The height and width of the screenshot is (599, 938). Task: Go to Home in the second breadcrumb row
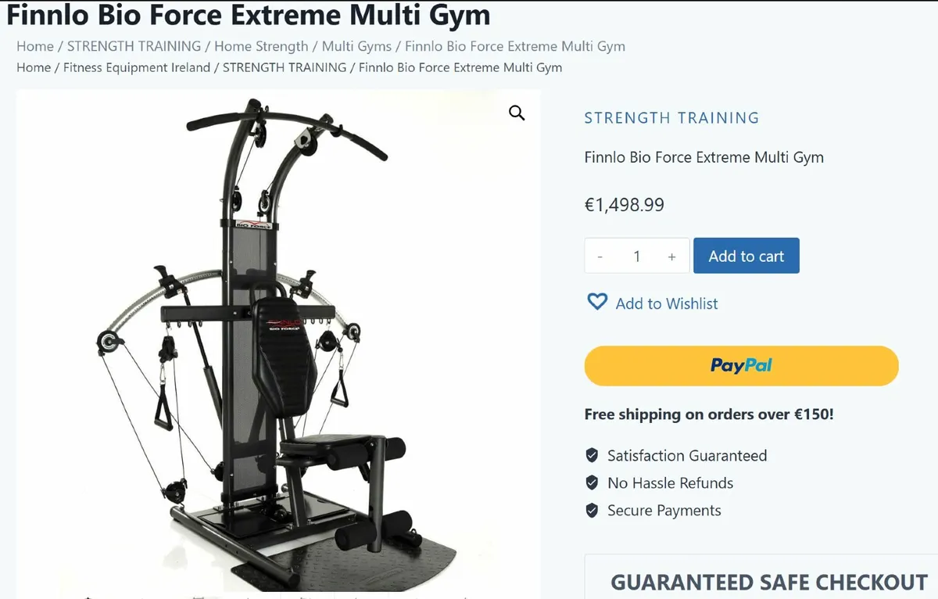click(x=34, y=67)
